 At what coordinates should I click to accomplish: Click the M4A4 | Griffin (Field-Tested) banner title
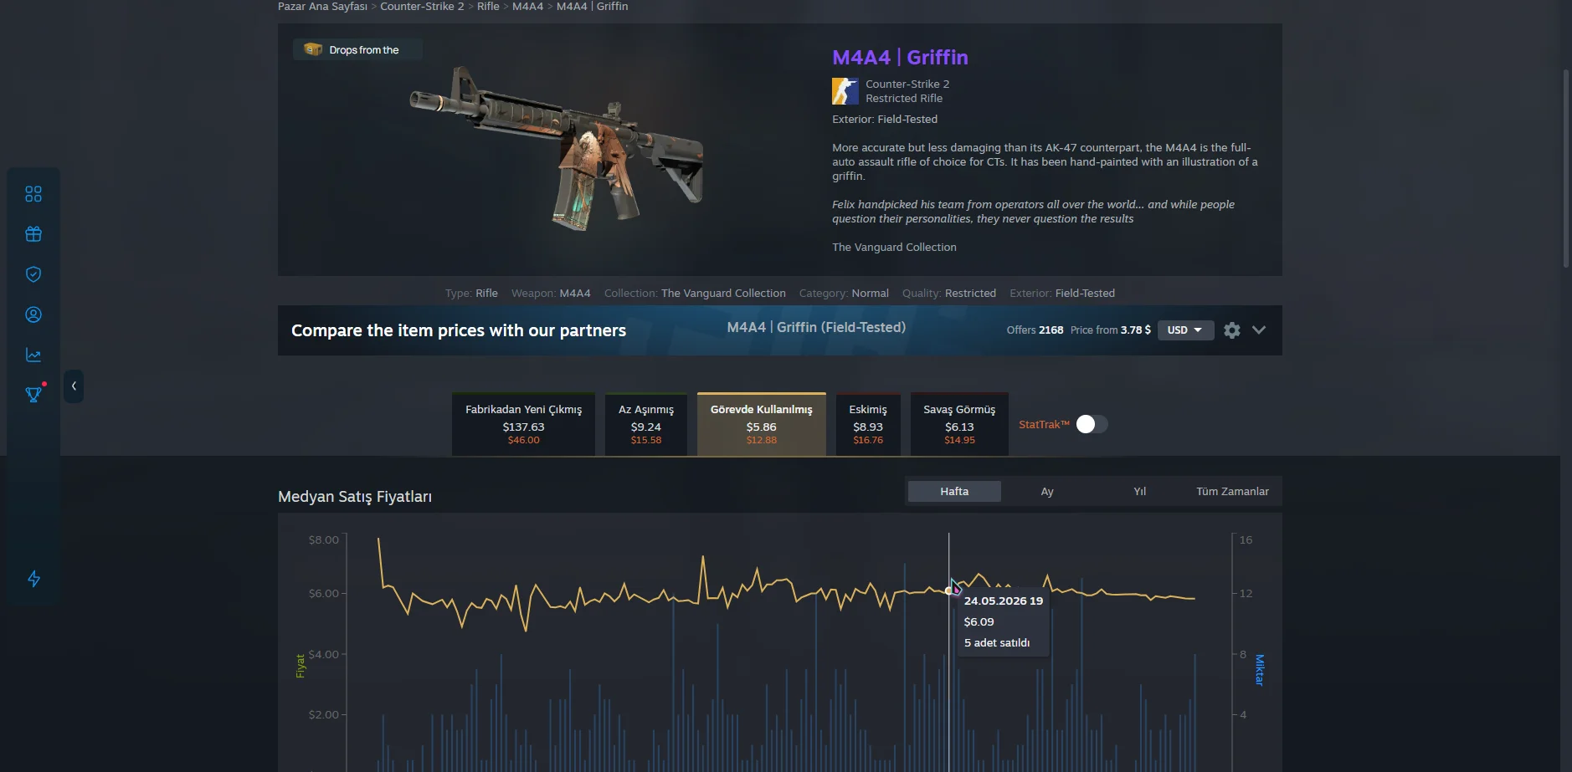(x=816, y=327)
